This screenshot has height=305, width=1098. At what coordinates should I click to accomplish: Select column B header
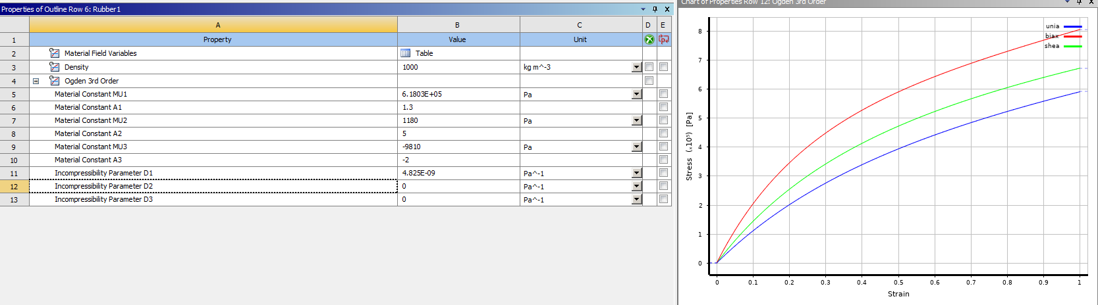[458, 25]
